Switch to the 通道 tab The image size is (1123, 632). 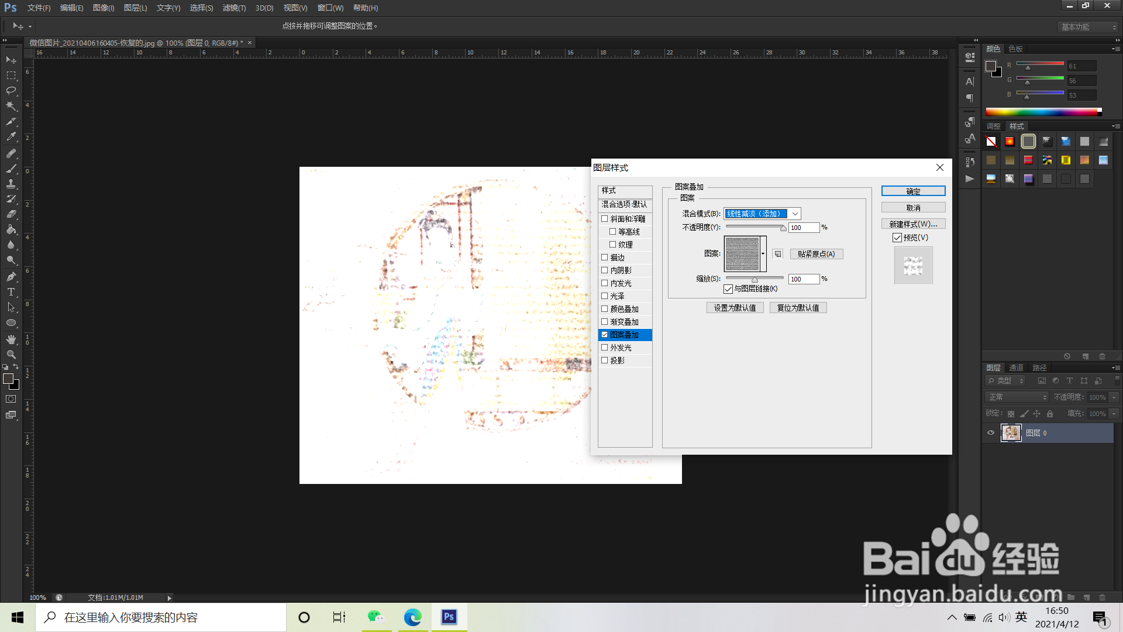1016,367
